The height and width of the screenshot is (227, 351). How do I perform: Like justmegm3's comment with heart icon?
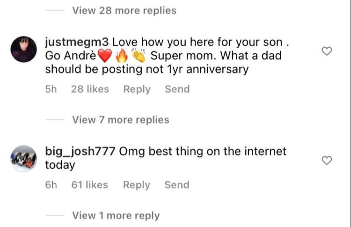[x=327, y=51]
